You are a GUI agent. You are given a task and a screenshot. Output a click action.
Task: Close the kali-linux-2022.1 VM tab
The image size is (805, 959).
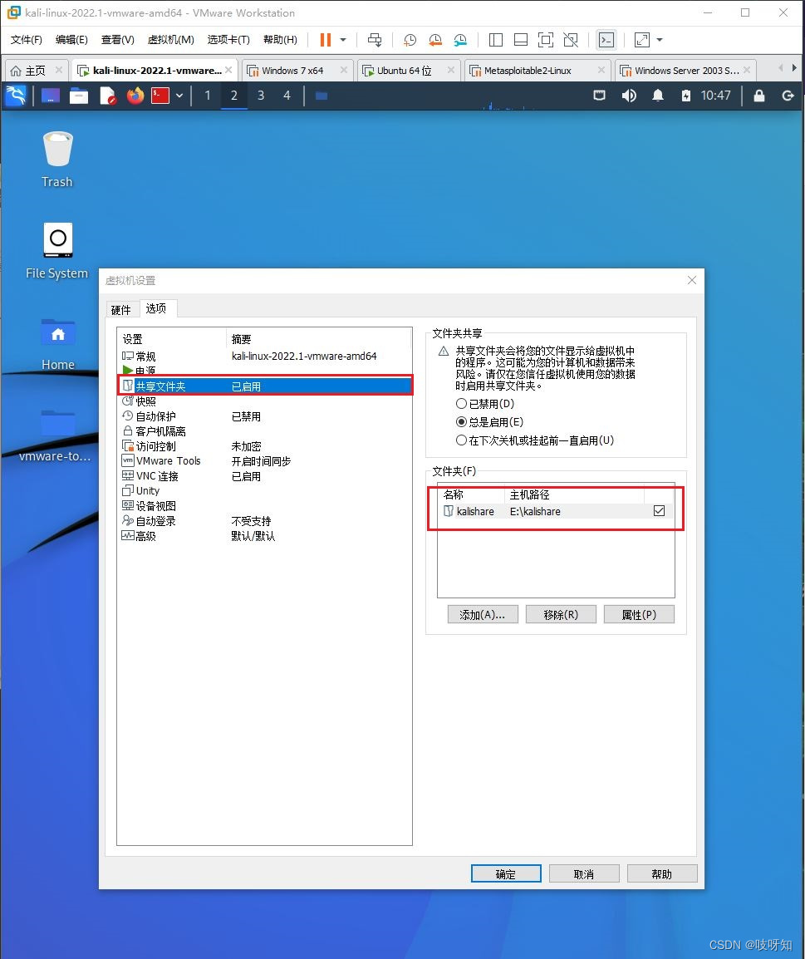point(228,71)
